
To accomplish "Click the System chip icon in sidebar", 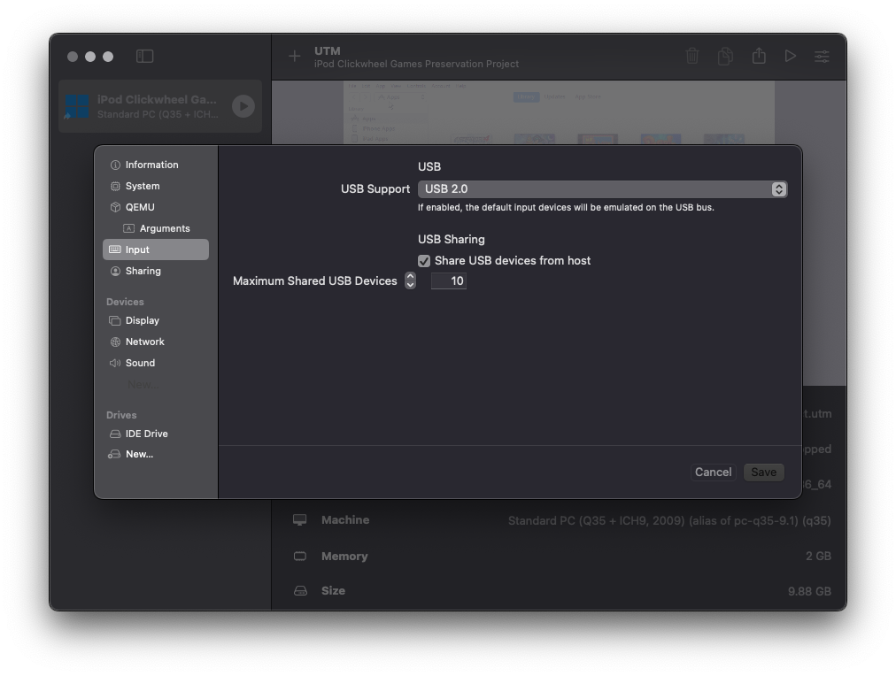I will [x=115, y=186].
